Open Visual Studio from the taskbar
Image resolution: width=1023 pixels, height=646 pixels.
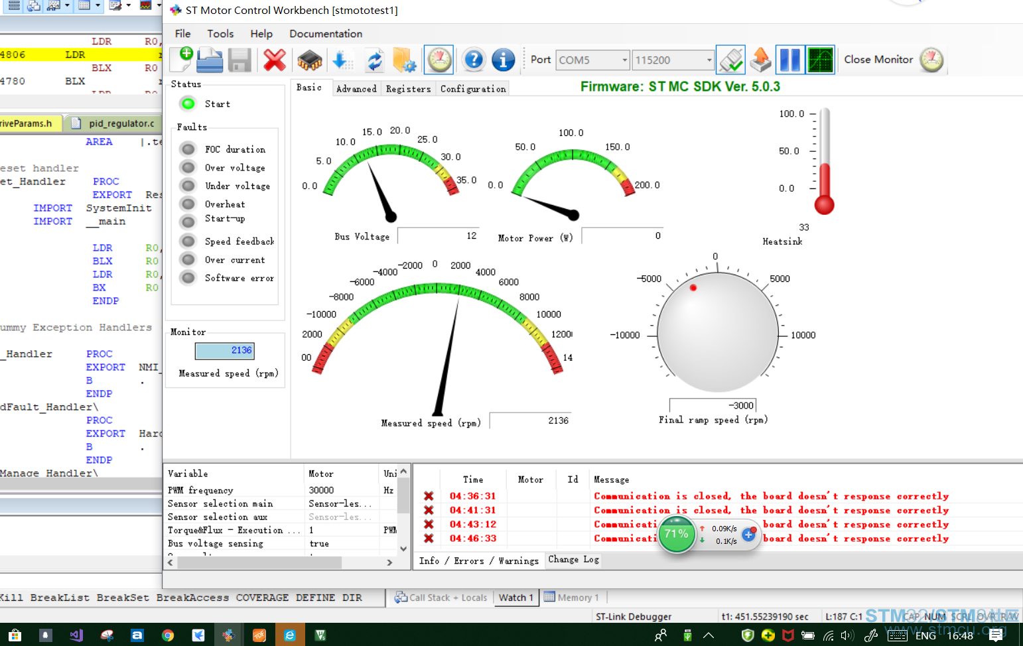pos(76,635)
